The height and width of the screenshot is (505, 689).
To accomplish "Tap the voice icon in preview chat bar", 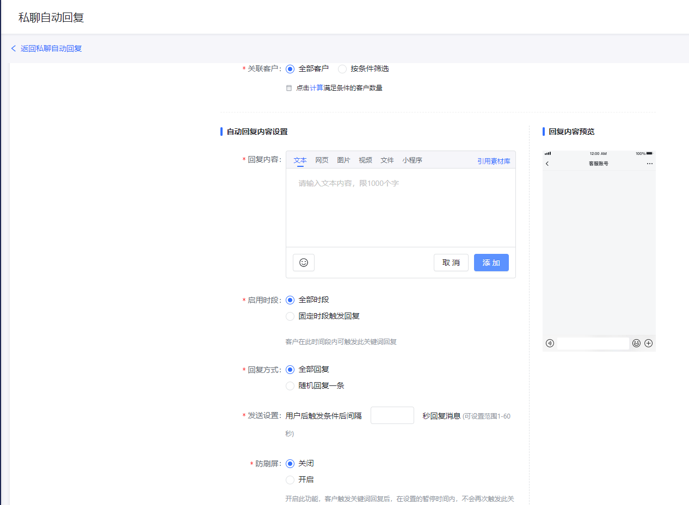I will point(550,343).
